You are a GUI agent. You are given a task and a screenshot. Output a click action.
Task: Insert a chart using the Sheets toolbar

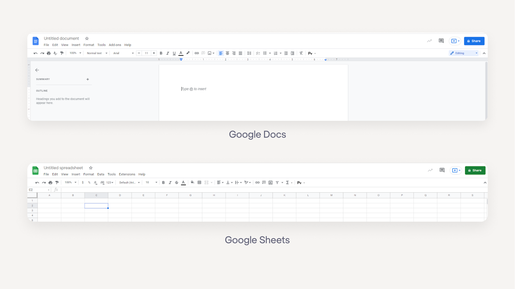pyautogui.click(x=270, y=182)
